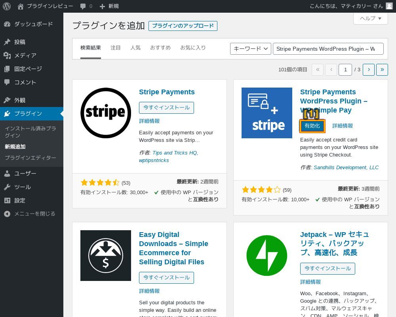Open 詳細情報 for Stripe Payments
The image size is (396, 317).
pyautogui.click(x=149, y=121)
